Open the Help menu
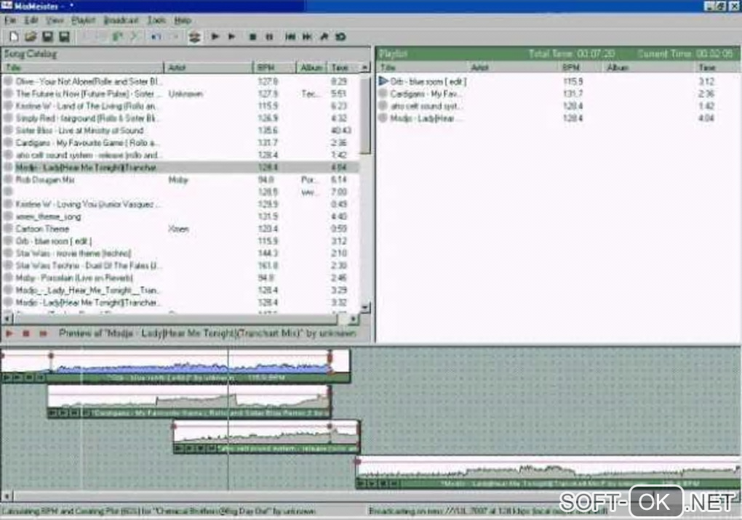 click(183, 20)
